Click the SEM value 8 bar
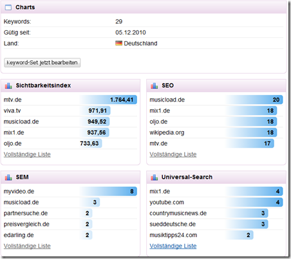 108,192
